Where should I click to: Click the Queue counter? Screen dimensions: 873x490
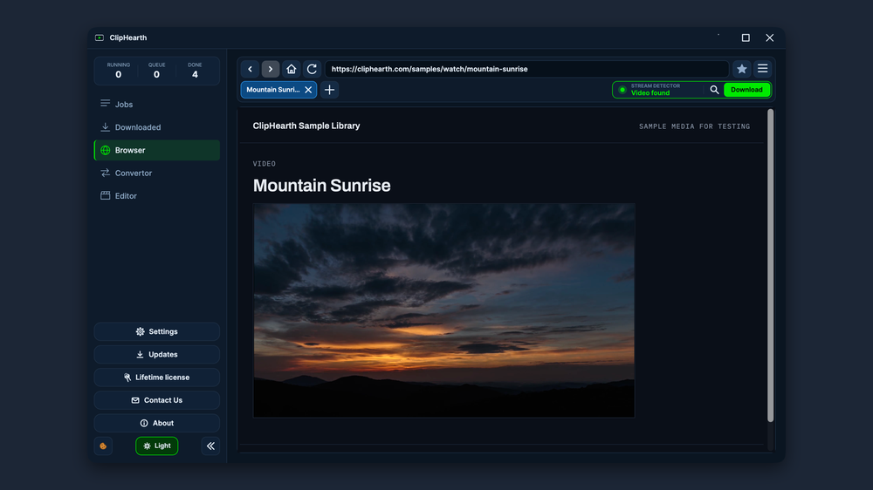[x=156, y=71]
